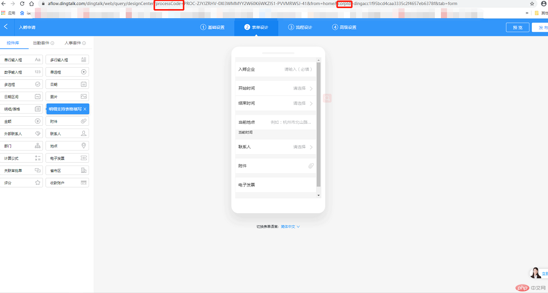Add the 地点 location component
548x293 pixels.
66,145
